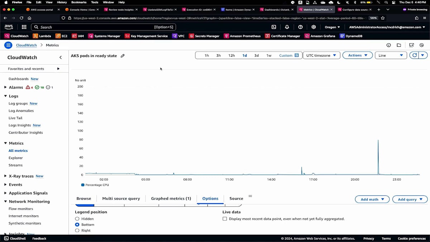Select Hidden legend position

[x=77, y=219]
